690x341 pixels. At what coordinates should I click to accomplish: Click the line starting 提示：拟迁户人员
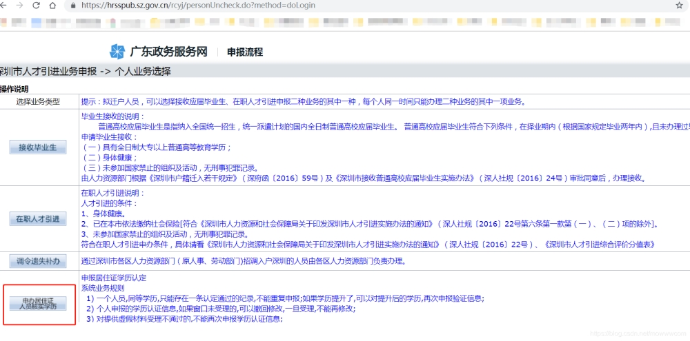303,101
